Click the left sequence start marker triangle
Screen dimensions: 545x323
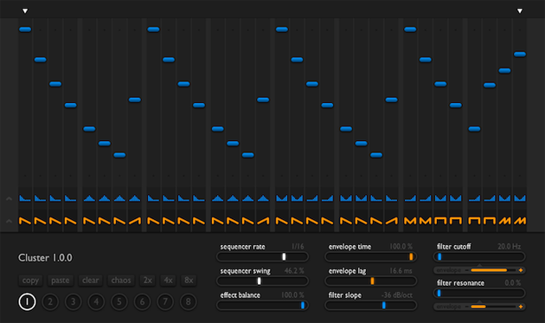click(x=25, y=10)
